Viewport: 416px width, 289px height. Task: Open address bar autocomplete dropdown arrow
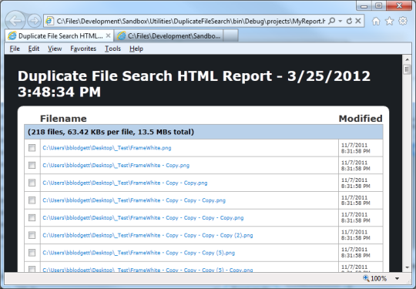(341, 22)
